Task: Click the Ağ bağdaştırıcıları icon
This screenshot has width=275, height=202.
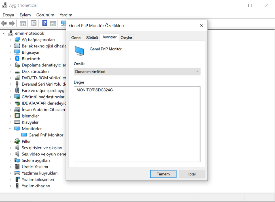Action: point(17,40)
